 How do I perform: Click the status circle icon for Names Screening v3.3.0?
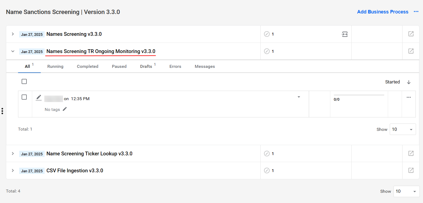[267, 34]
